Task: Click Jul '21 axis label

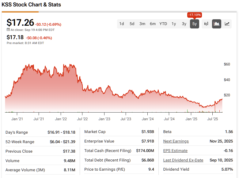Action: coord(39,119)
